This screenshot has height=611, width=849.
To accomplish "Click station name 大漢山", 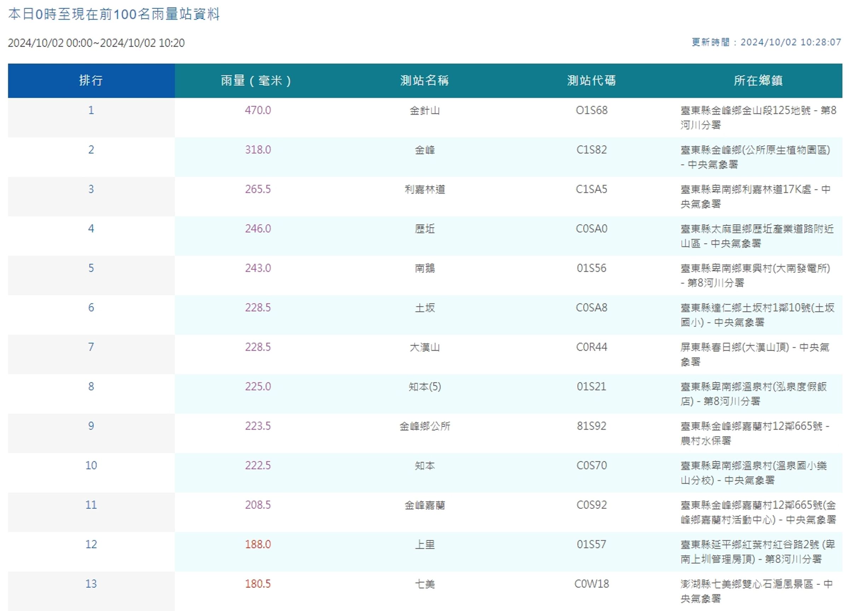I will pyautogui.click(x=424, y=347).
